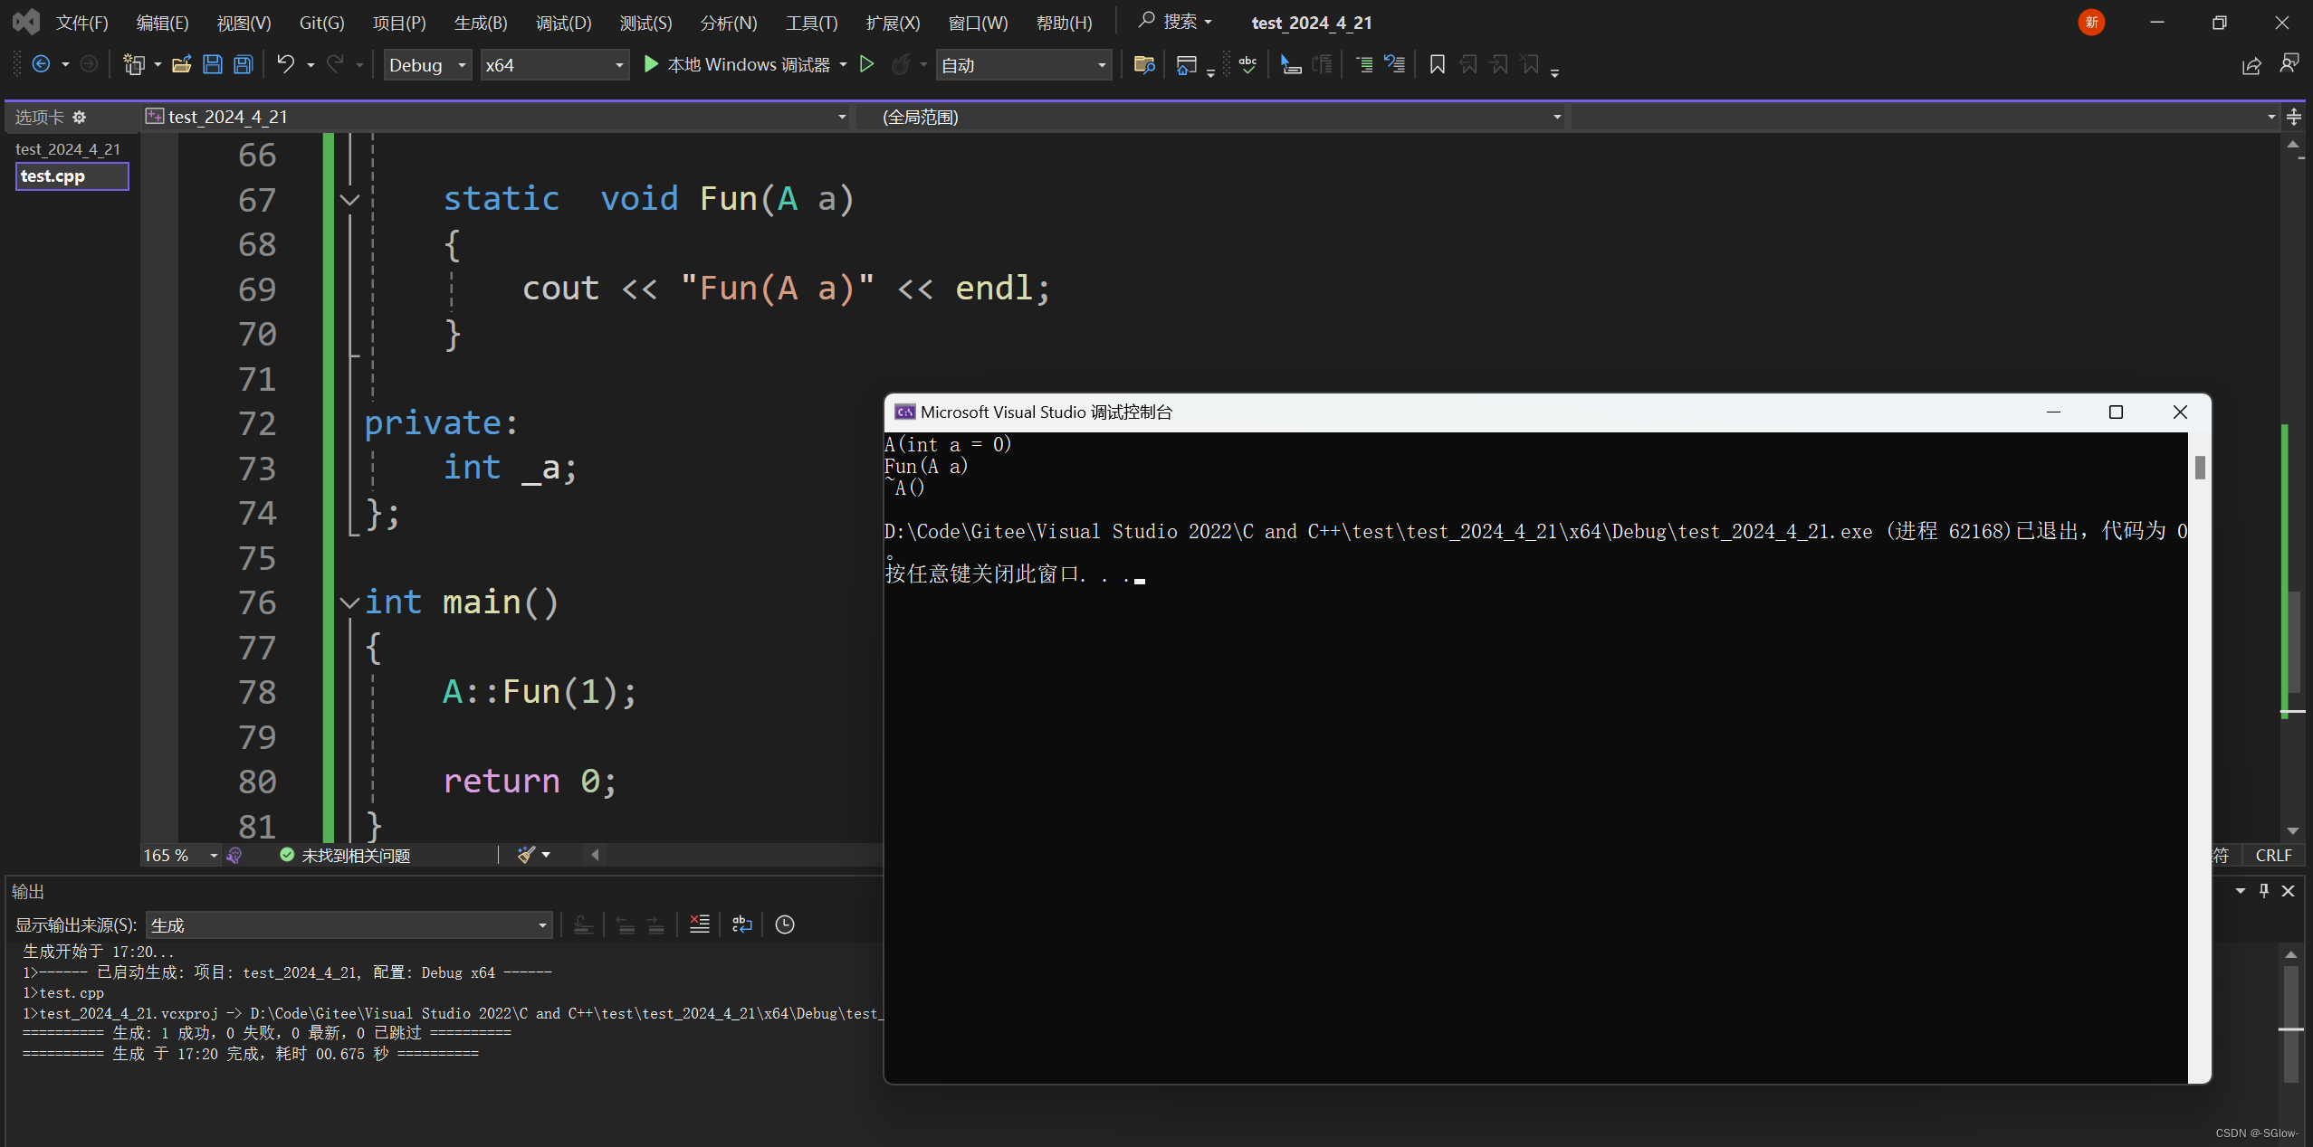Open the 显示输出来源 combo box

pyautogui.click(x=349, y=925)
